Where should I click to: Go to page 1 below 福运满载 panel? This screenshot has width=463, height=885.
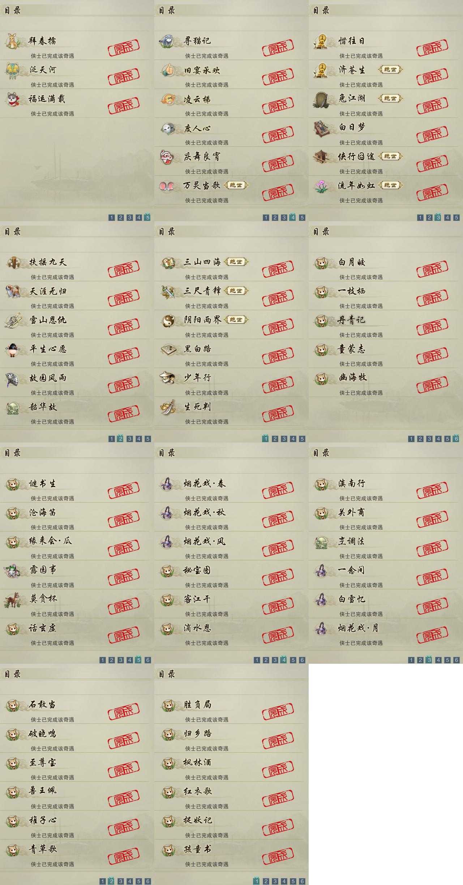[112, 217]
